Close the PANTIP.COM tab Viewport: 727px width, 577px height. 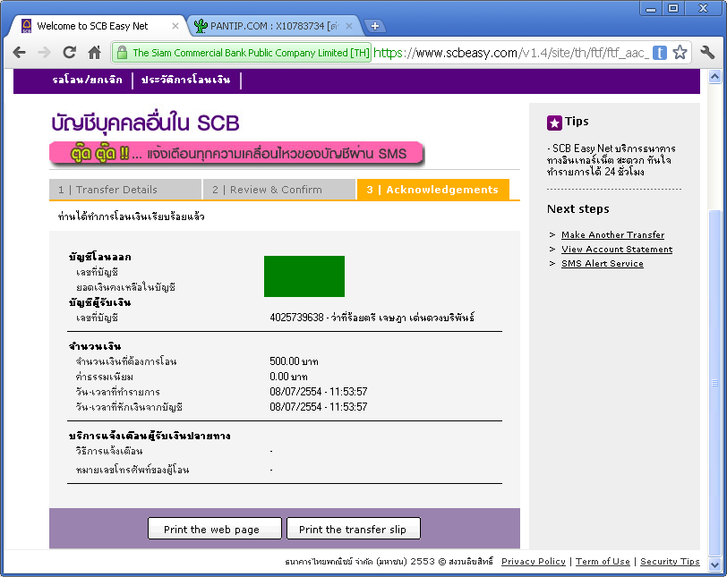click(x=349, y=26)
